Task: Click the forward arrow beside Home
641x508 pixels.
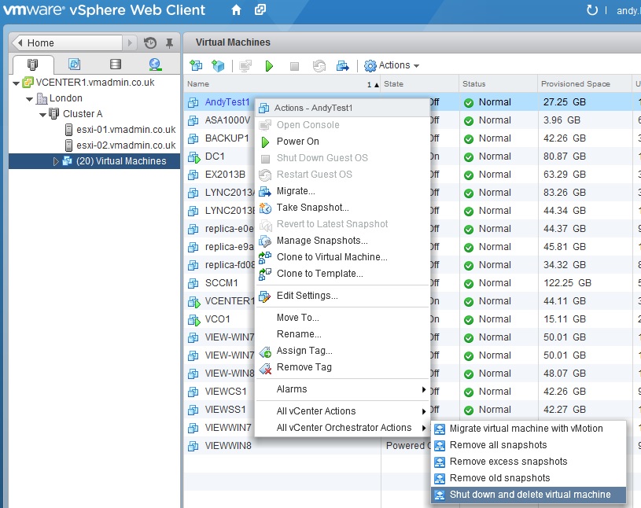Action: (x=130, y=43)
